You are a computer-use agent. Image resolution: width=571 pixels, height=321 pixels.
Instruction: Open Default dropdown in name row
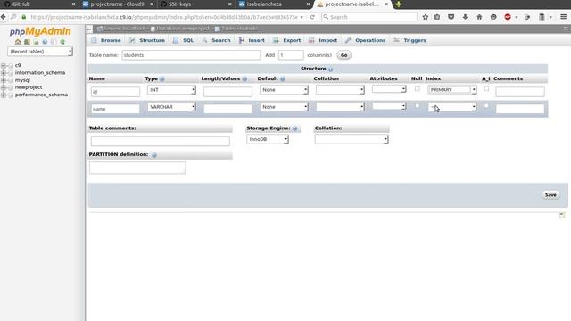pos(284,107)
